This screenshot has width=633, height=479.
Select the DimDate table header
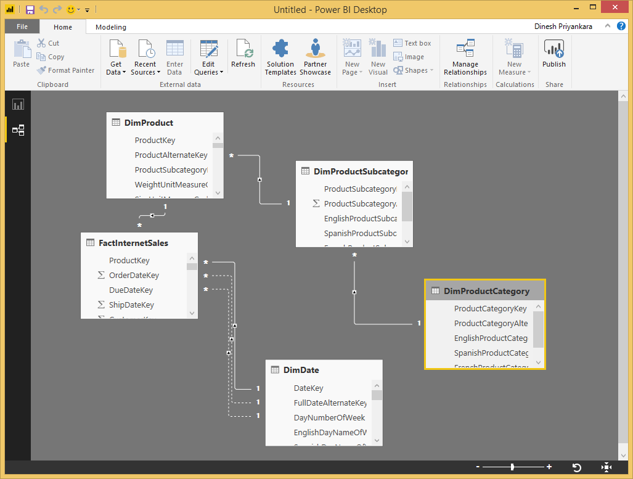324,370
